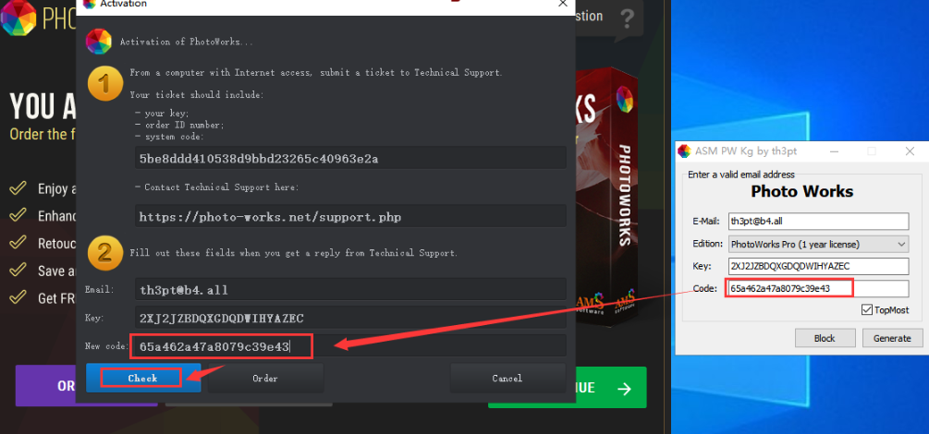Click the gold step 2 badge
Image resolution: width=929 pixels, height=434 pixels.
click(x=104, y=252)
